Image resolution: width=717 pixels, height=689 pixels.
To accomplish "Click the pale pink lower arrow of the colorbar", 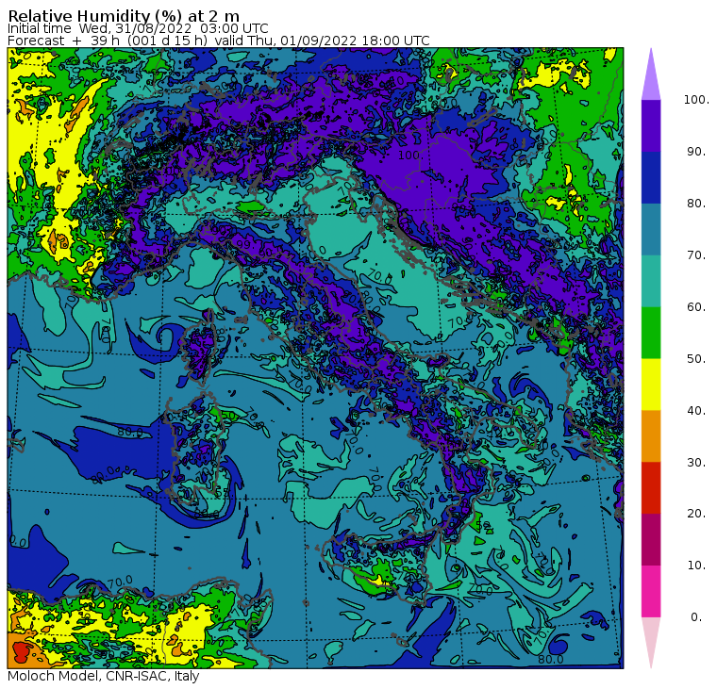I will tap(651, 640).
